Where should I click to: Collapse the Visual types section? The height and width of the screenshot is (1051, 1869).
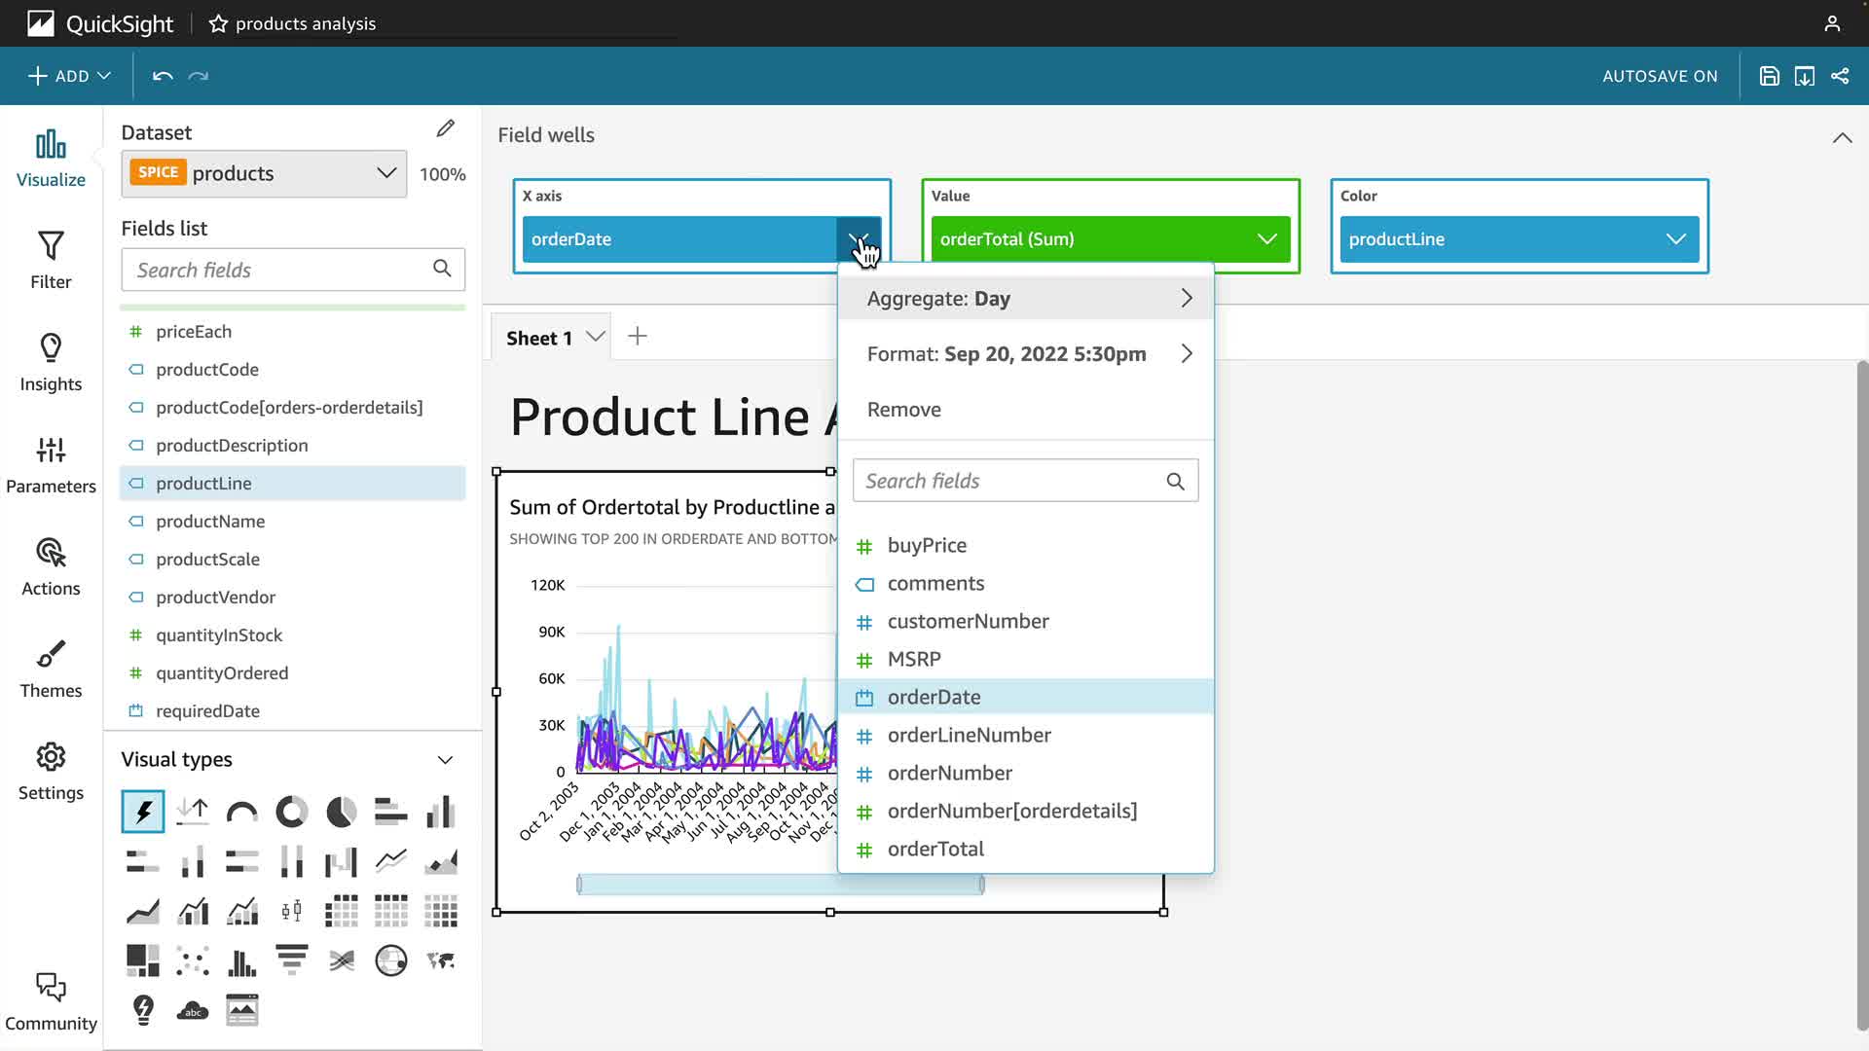coord(445,760)
